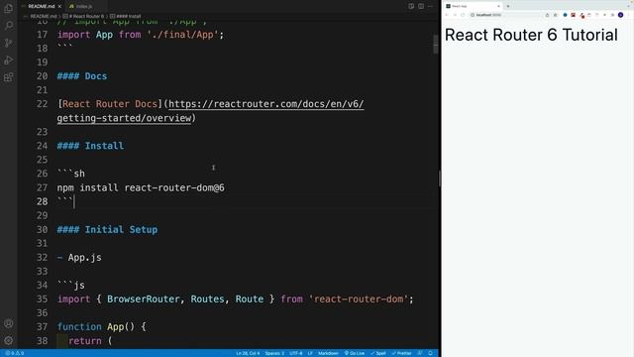
Task: Switch to the README.md editor tab
Action: [x=42, y=7]
